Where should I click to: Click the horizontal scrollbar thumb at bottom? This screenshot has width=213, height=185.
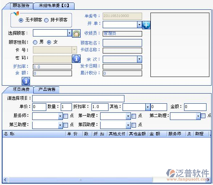click(x=80, y=180)
